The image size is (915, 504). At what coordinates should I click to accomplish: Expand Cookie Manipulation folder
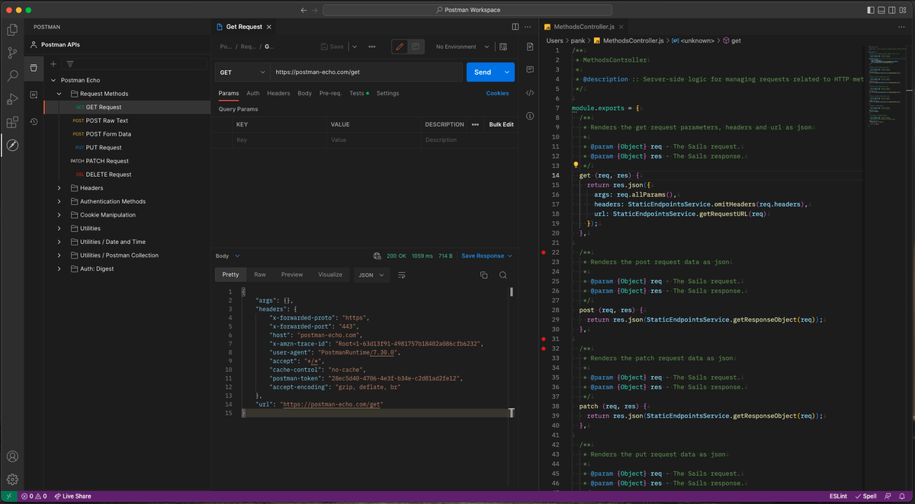(x=59, y=215)
